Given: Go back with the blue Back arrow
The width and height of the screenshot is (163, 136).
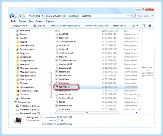Looking at the screenshot, I should tap(12, 16).
